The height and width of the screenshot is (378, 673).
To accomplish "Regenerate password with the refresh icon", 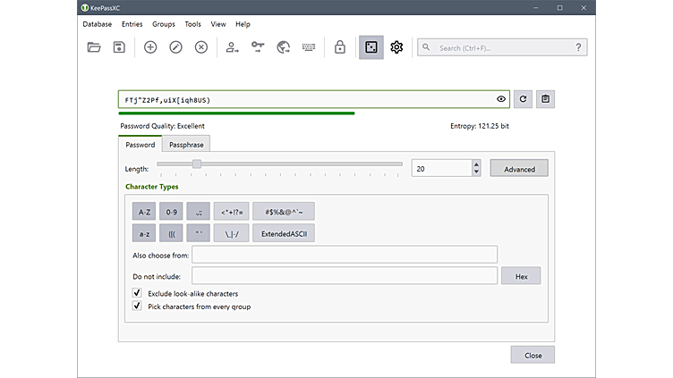I will [523, 99].
